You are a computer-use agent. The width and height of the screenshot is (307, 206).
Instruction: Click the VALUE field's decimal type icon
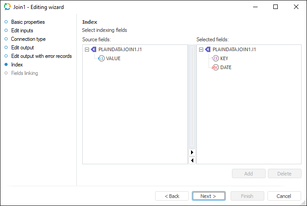click(101, 58)
